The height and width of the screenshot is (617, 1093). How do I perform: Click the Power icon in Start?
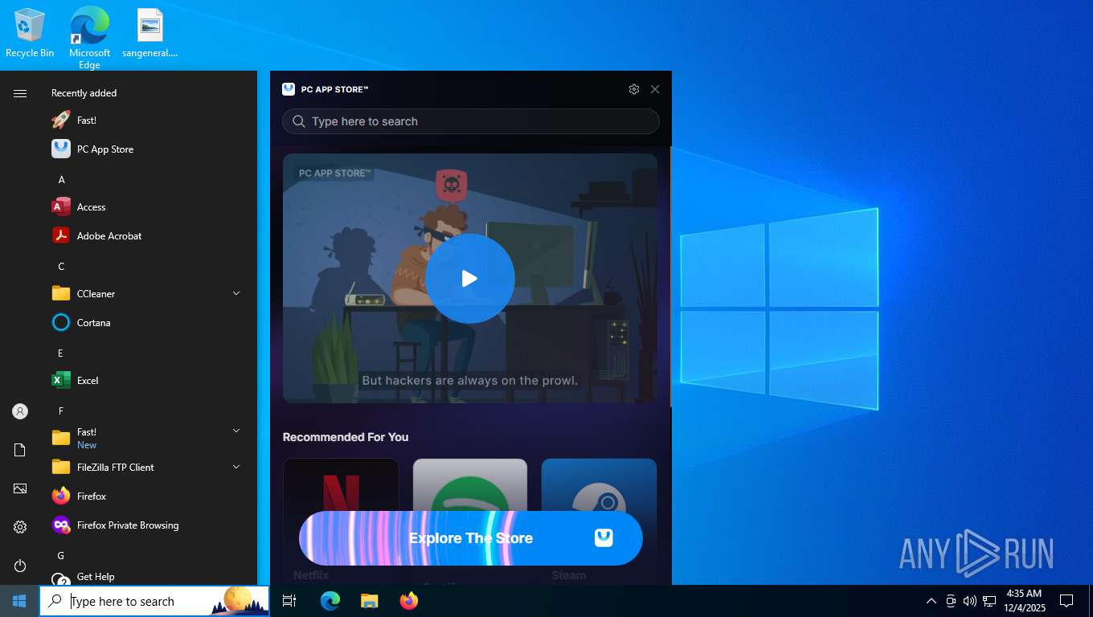click(x=20, y=566)
